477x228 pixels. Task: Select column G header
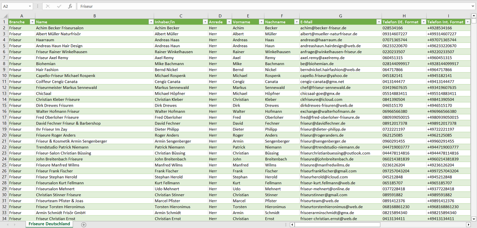point(340,16)
